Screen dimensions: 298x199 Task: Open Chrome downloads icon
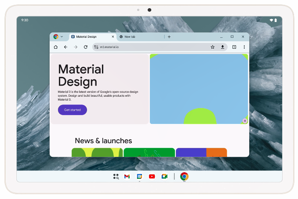click(x=222, y=47)
